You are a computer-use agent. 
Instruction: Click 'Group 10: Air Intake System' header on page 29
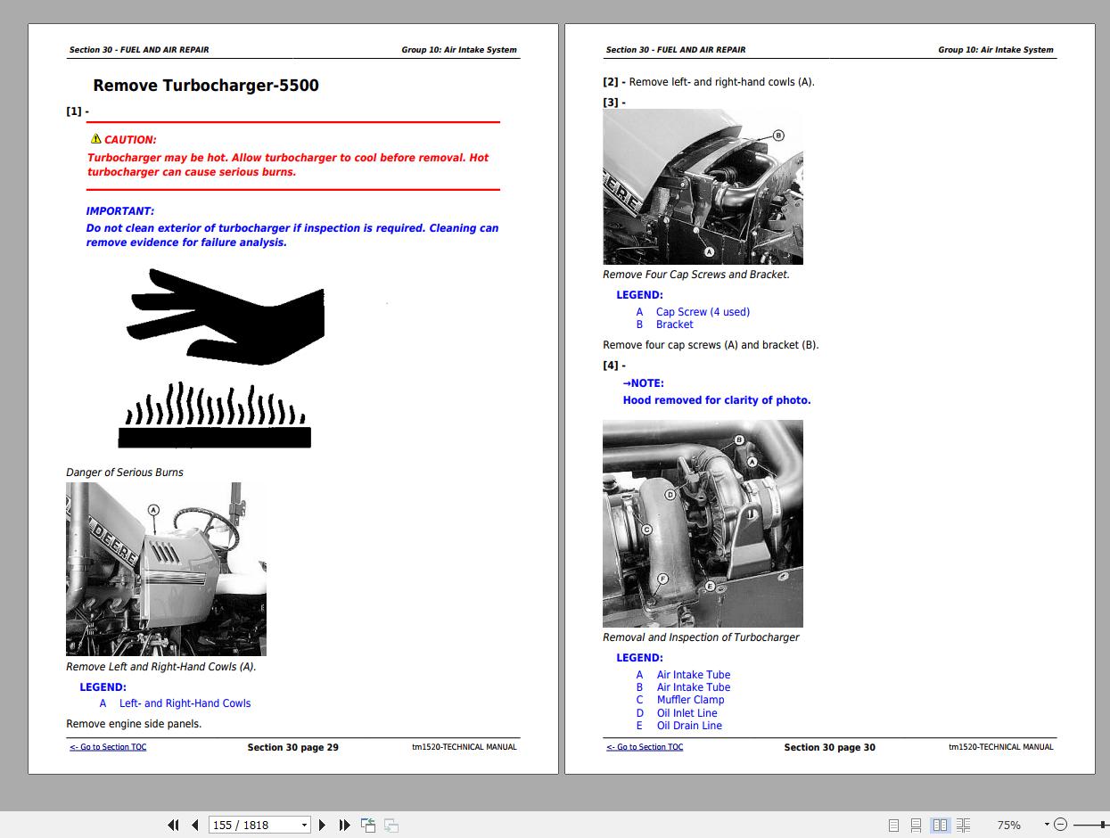point(459,50)
